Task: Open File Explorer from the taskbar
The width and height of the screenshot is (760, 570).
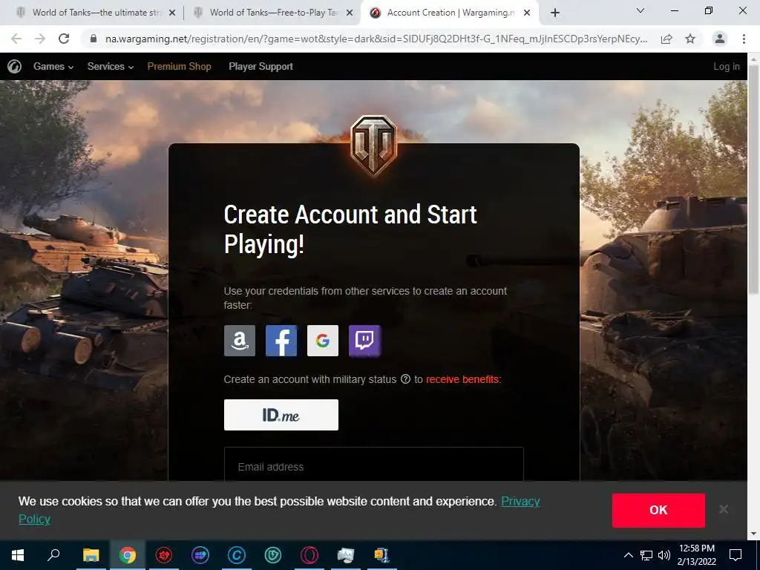Action: point(91,555)
